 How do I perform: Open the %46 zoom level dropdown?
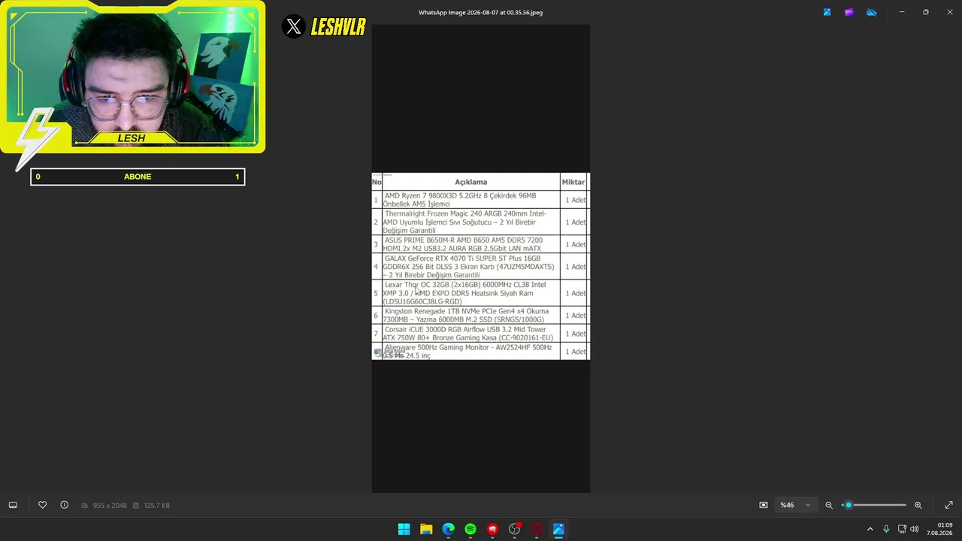tap(795, 505)
